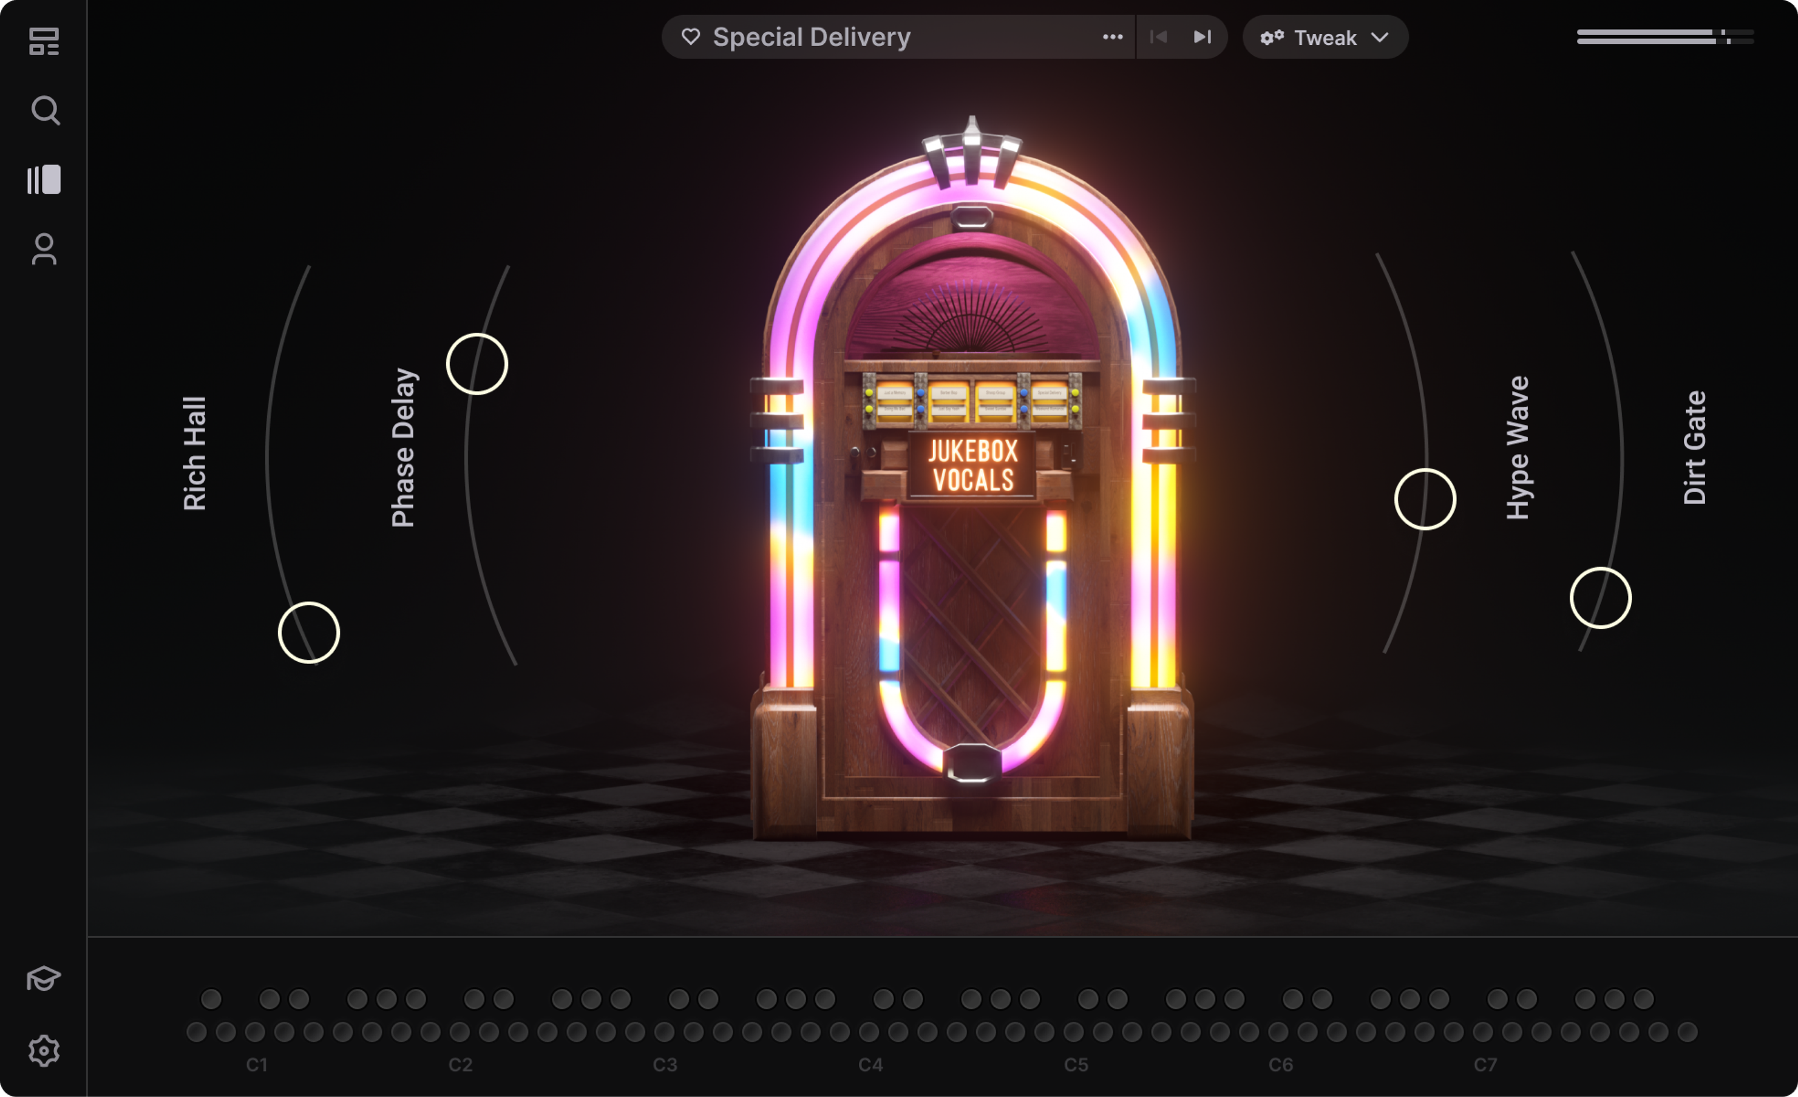The image size is (1798, 1097).
Task: Play the C6 key on keyboard
Action: [x=1278, y=1031]
